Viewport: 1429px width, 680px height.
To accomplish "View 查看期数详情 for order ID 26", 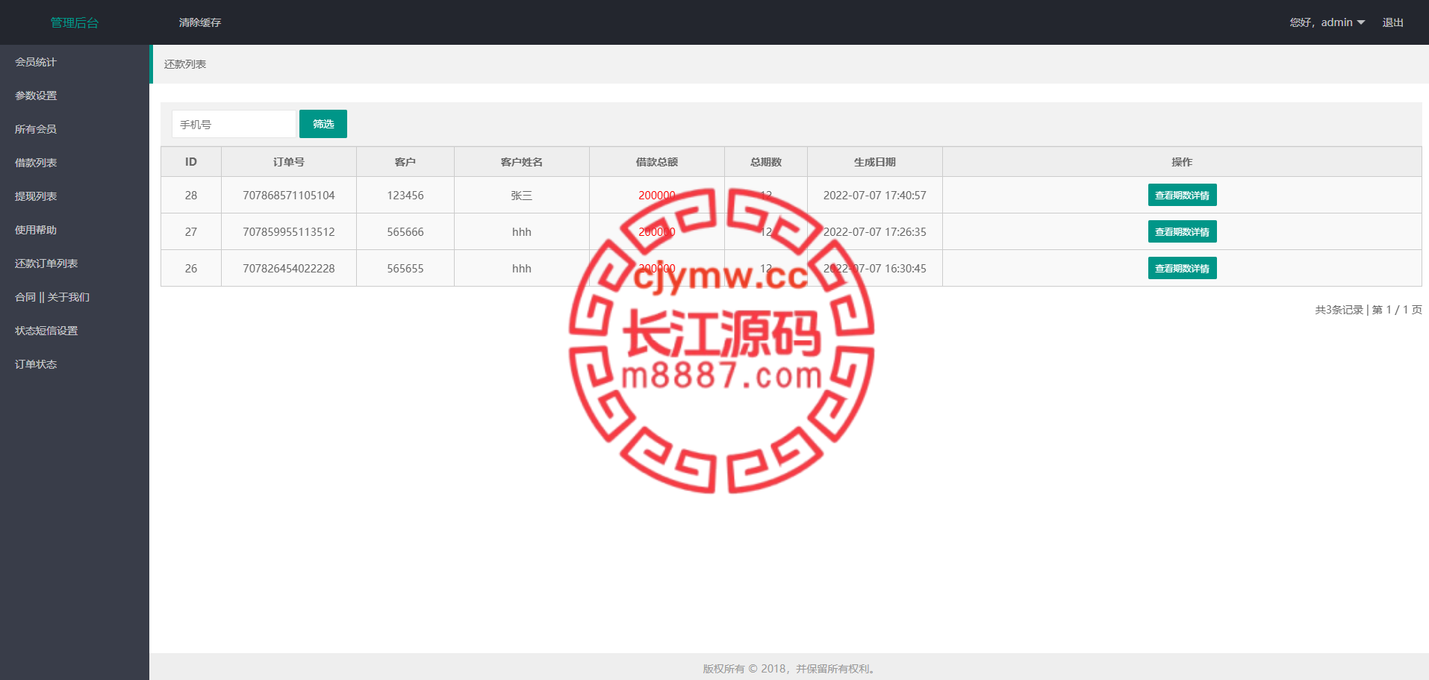I will point(1182,268).
